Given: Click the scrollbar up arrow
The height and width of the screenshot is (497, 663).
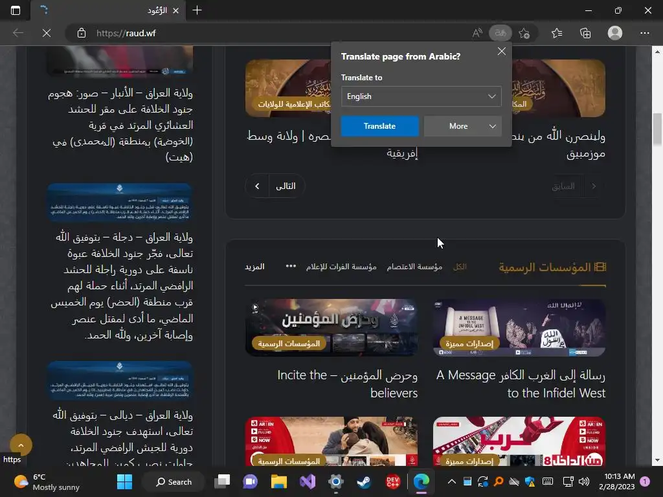Looking at the screenshot, I should point(658,52).
